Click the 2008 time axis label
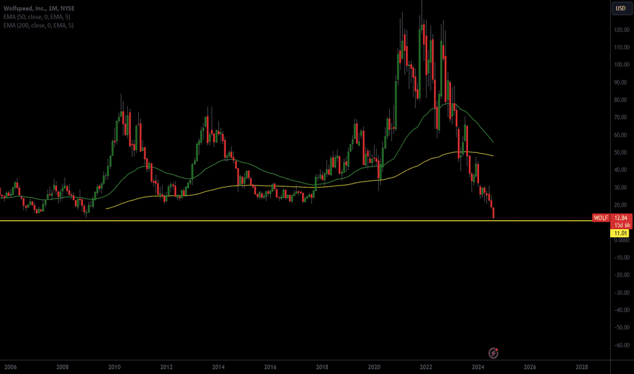The width and height of the screenshot is (634, 374). (63, 367)
